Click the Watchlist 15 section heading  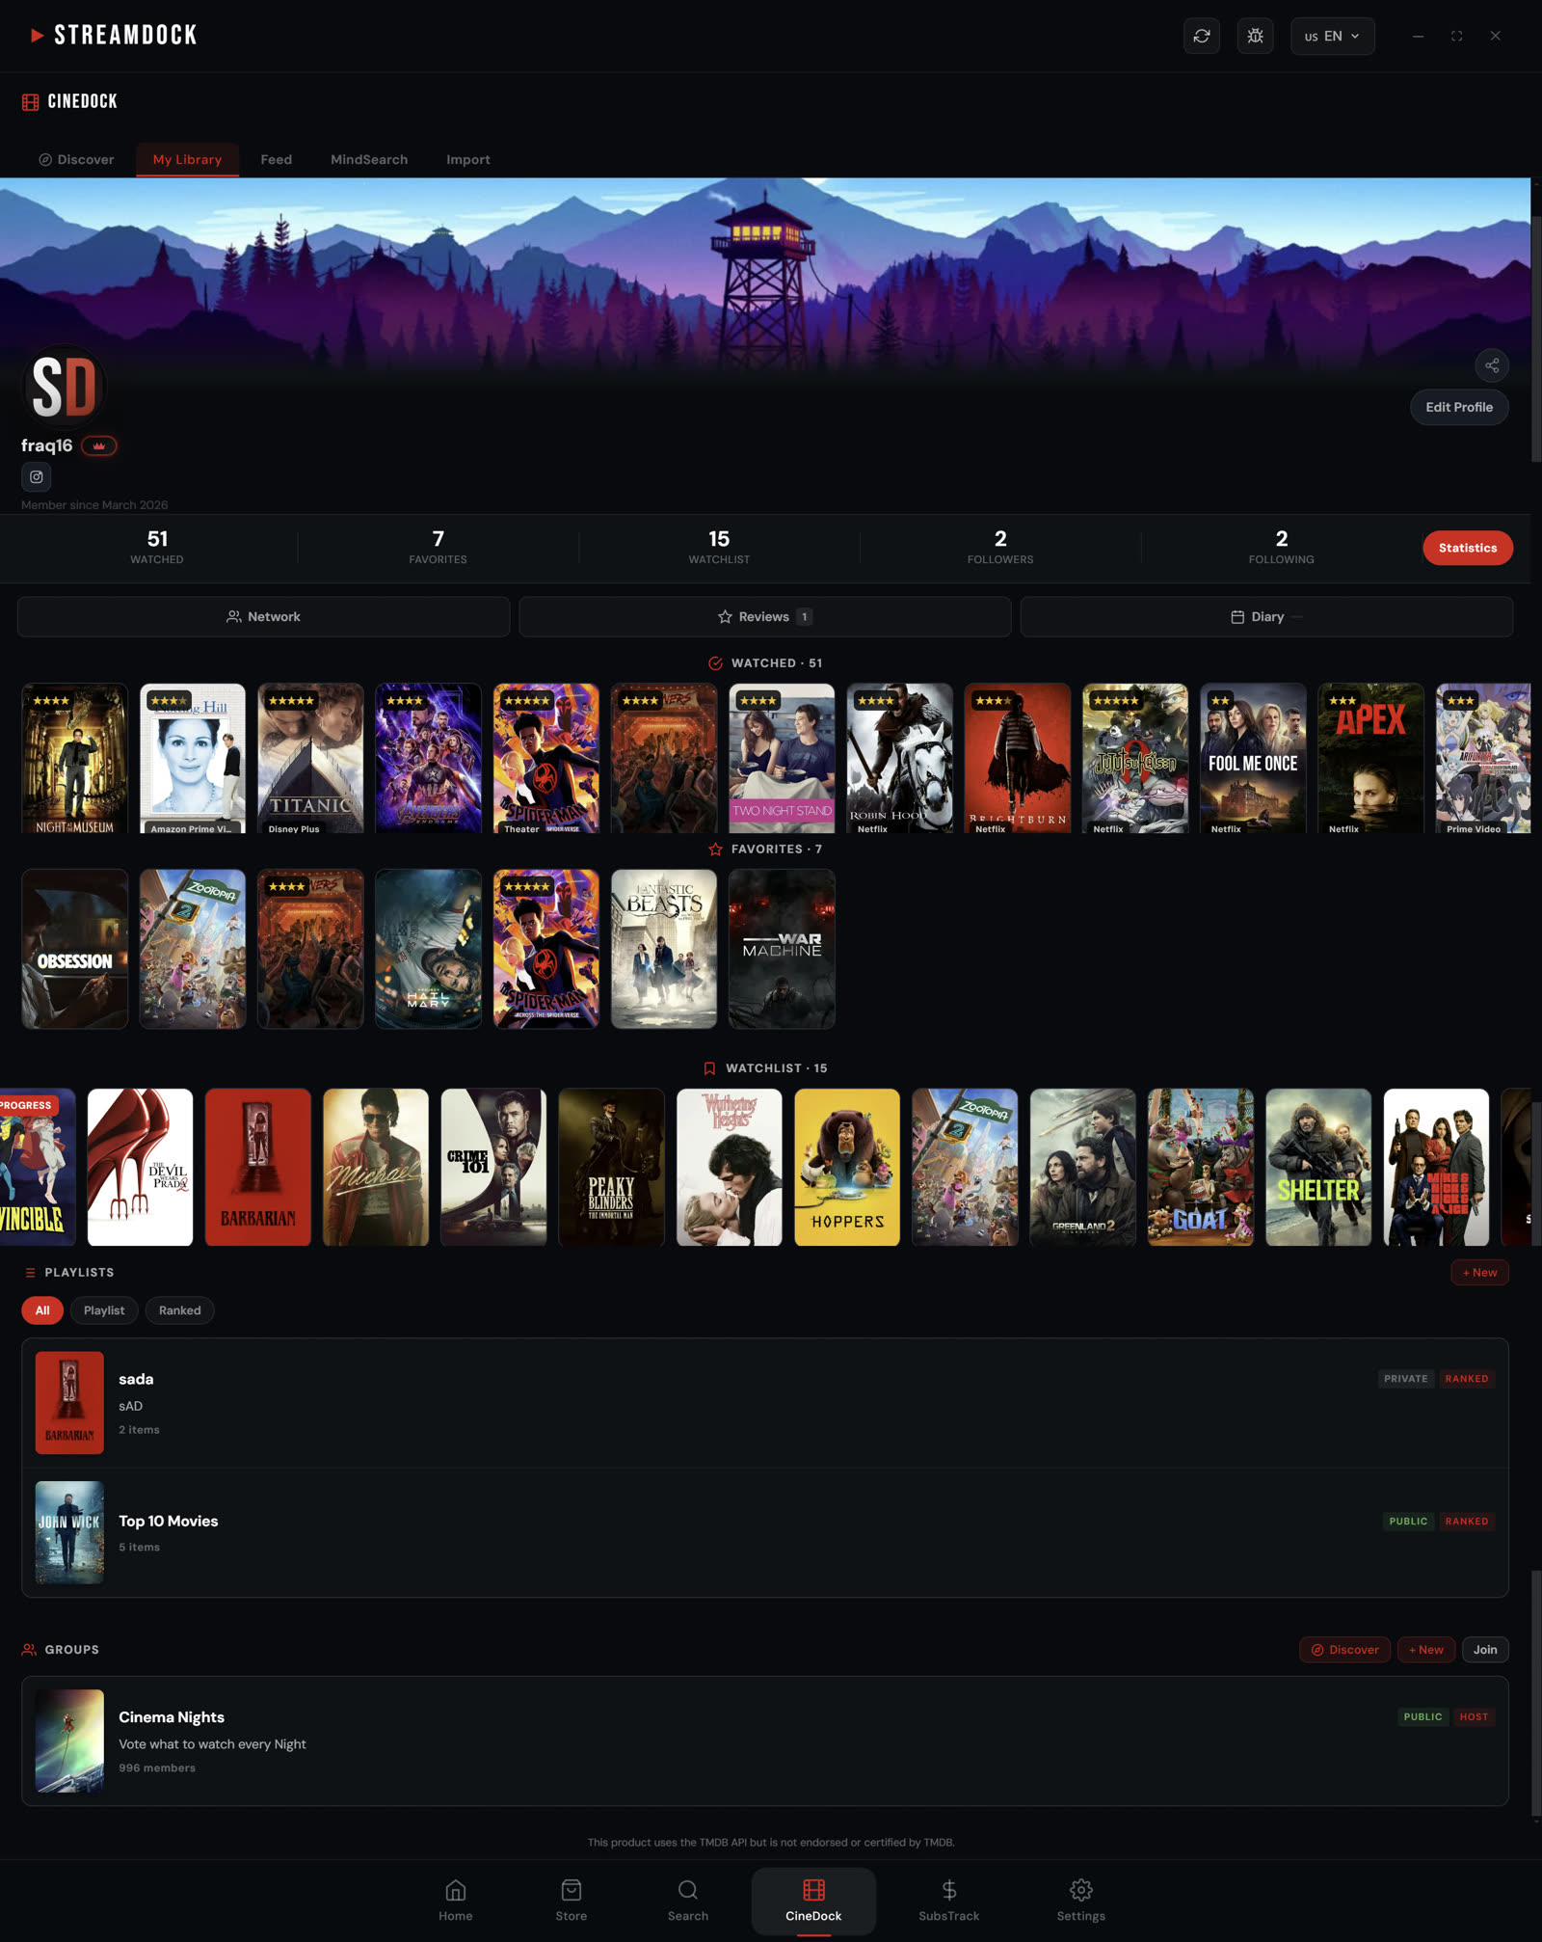point(765,1068)
